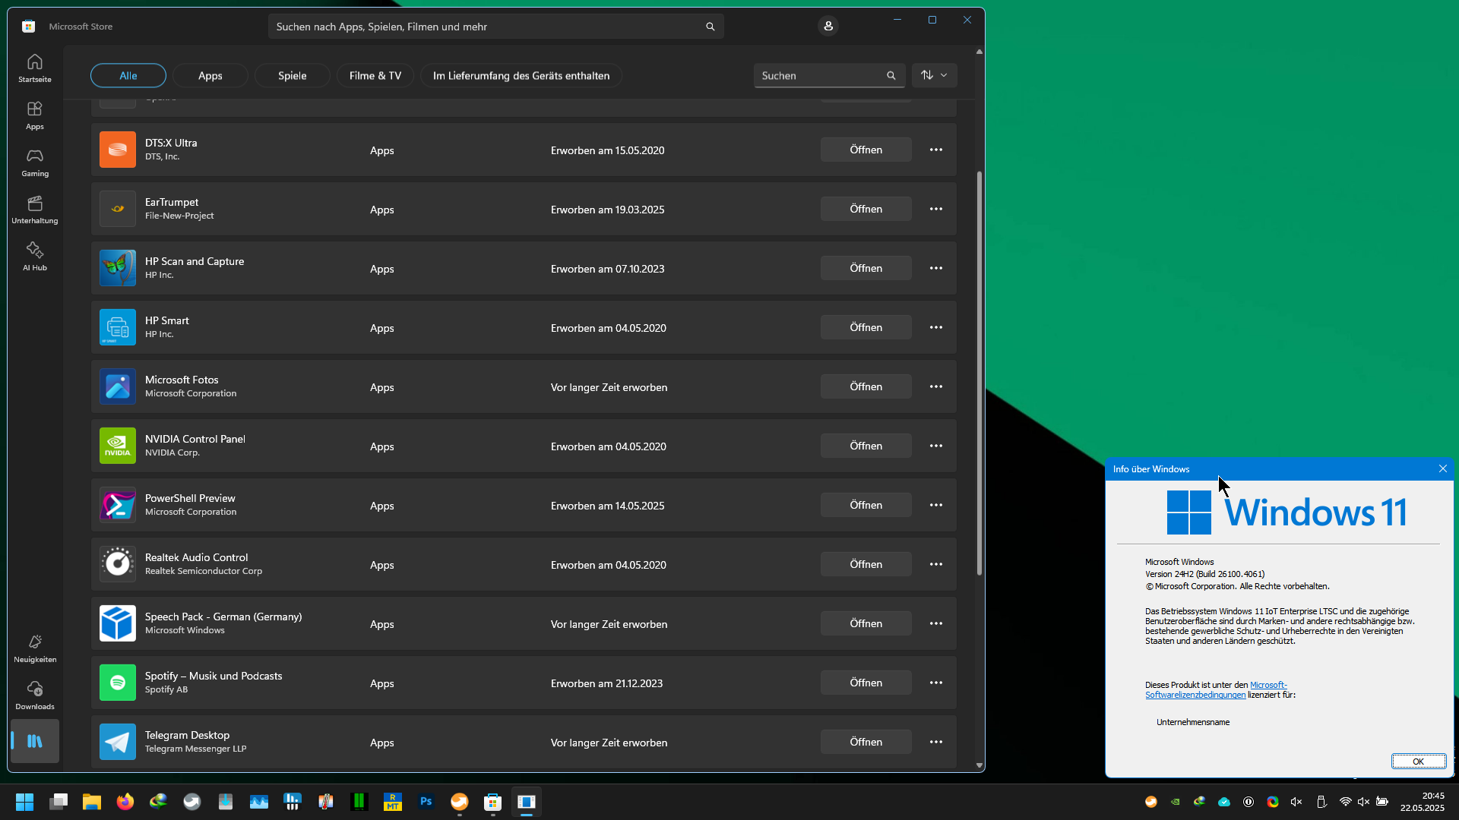Screen dimensions: 1459x820
Task: Select the Filme & TV filter
Action: click(x=375, y=76)
